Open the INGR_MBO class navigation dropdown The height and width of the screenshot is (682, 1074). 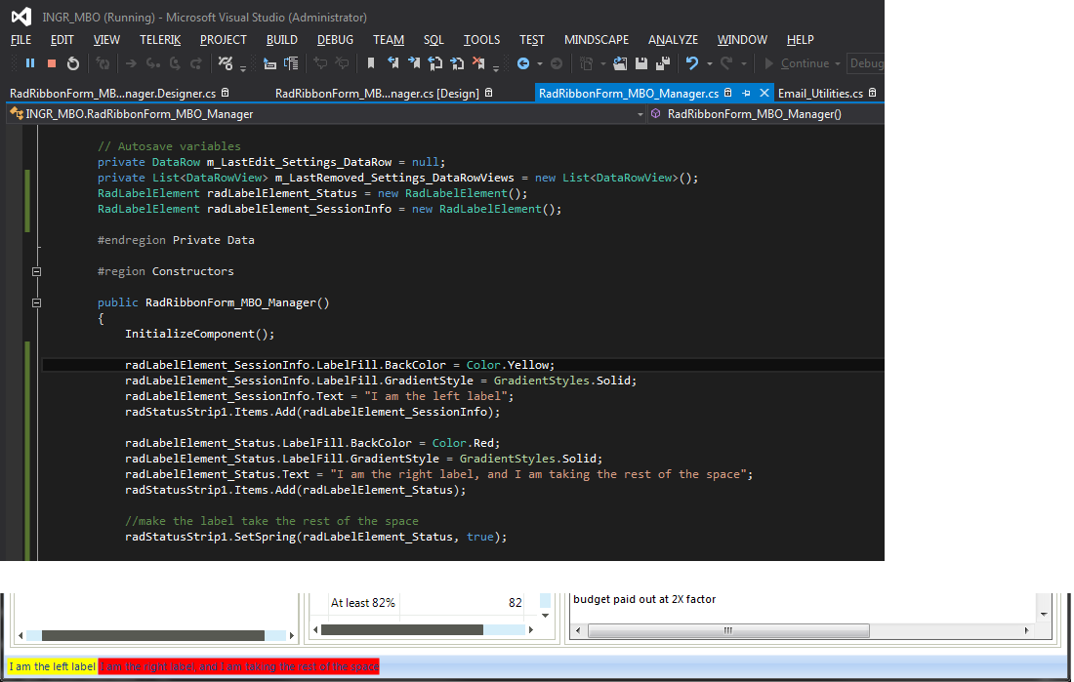(x=640, y=114)
